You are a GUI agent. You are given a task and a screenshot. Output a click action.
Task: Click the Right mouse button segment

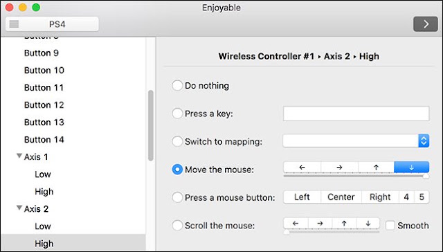380,197
